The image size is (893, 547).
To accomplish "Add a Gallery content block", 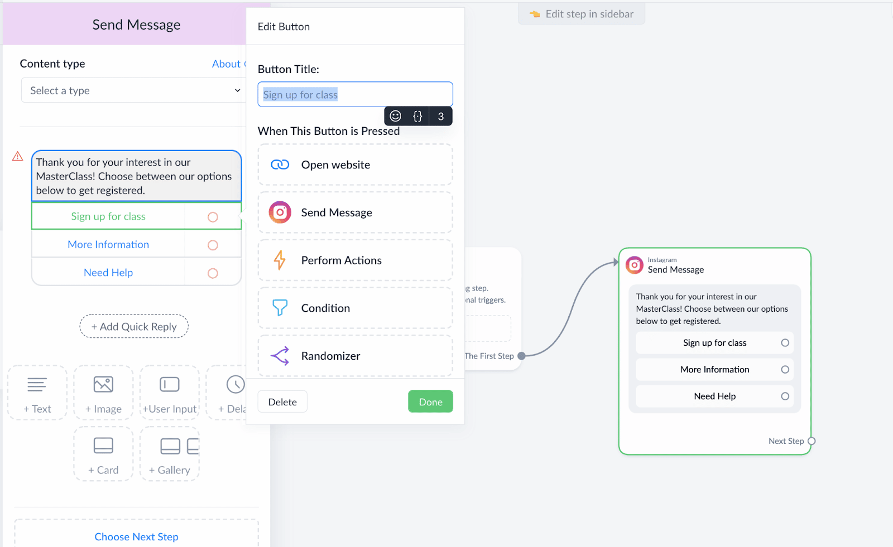I will point(170,454).
